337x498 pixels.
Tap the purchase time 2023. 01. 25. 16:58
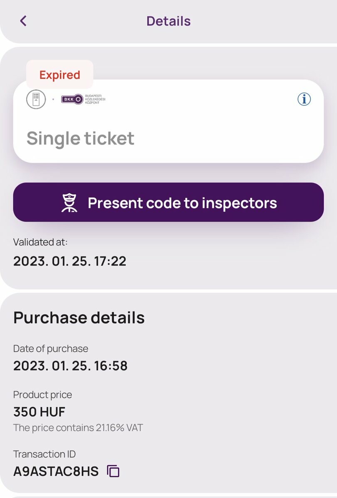(70, 366)
